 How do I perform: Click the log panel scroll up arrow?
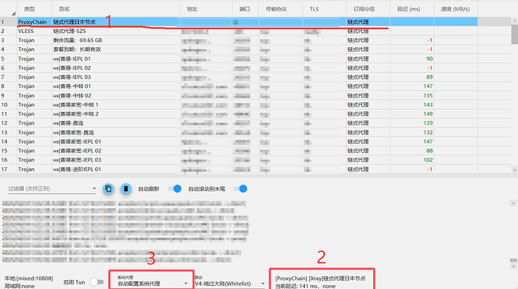click(513, 203)
